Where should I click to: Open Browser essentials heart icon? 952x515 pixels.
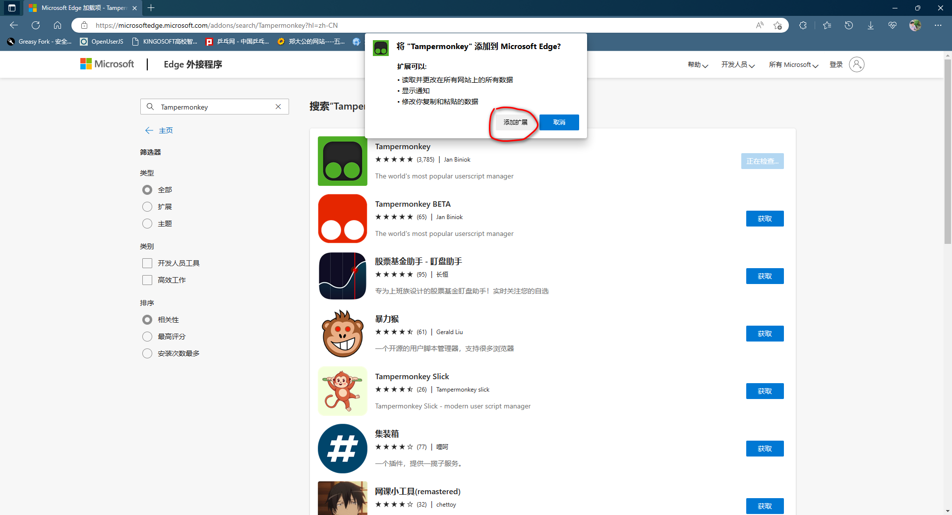892,25
